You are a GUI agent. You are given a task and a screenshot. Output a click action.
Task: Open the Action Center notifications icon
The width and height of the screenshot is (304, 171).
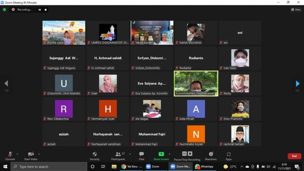297,167
